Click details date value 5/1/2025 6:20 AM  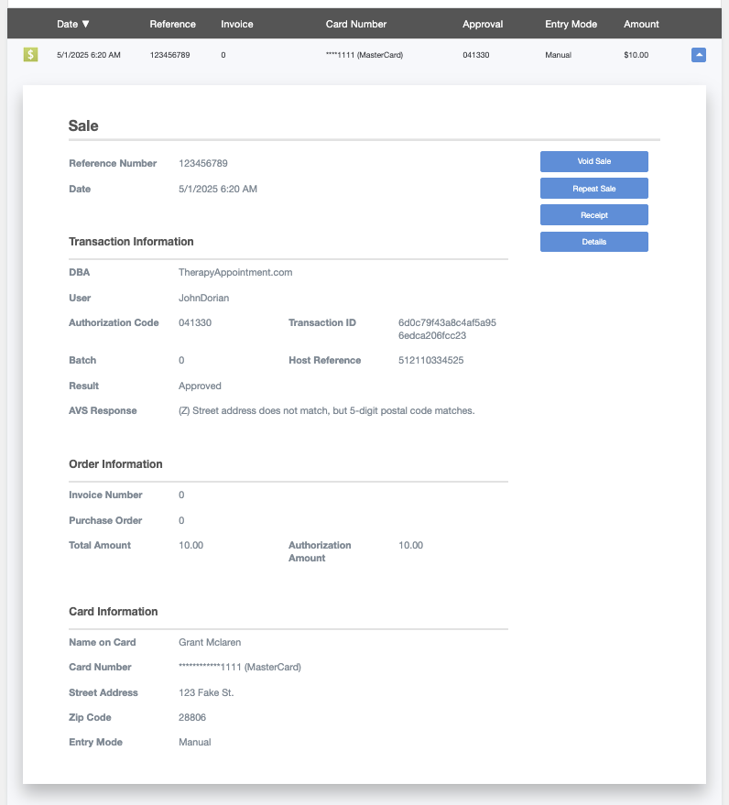(218, 189)
